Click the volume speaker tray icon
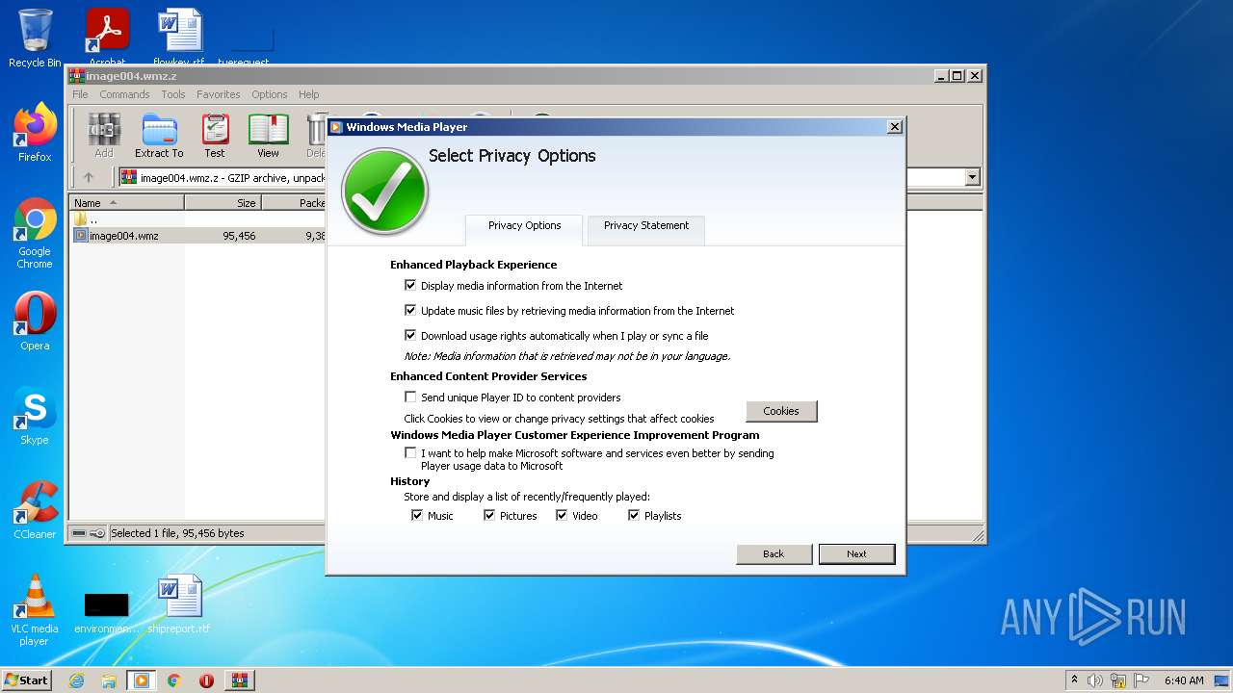The width and height of the screenshot is (1233, 693). (1095, 680)
